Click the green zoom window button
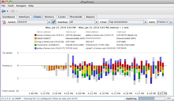The height and width of the screenshot is (101, 174). [11, 2]
